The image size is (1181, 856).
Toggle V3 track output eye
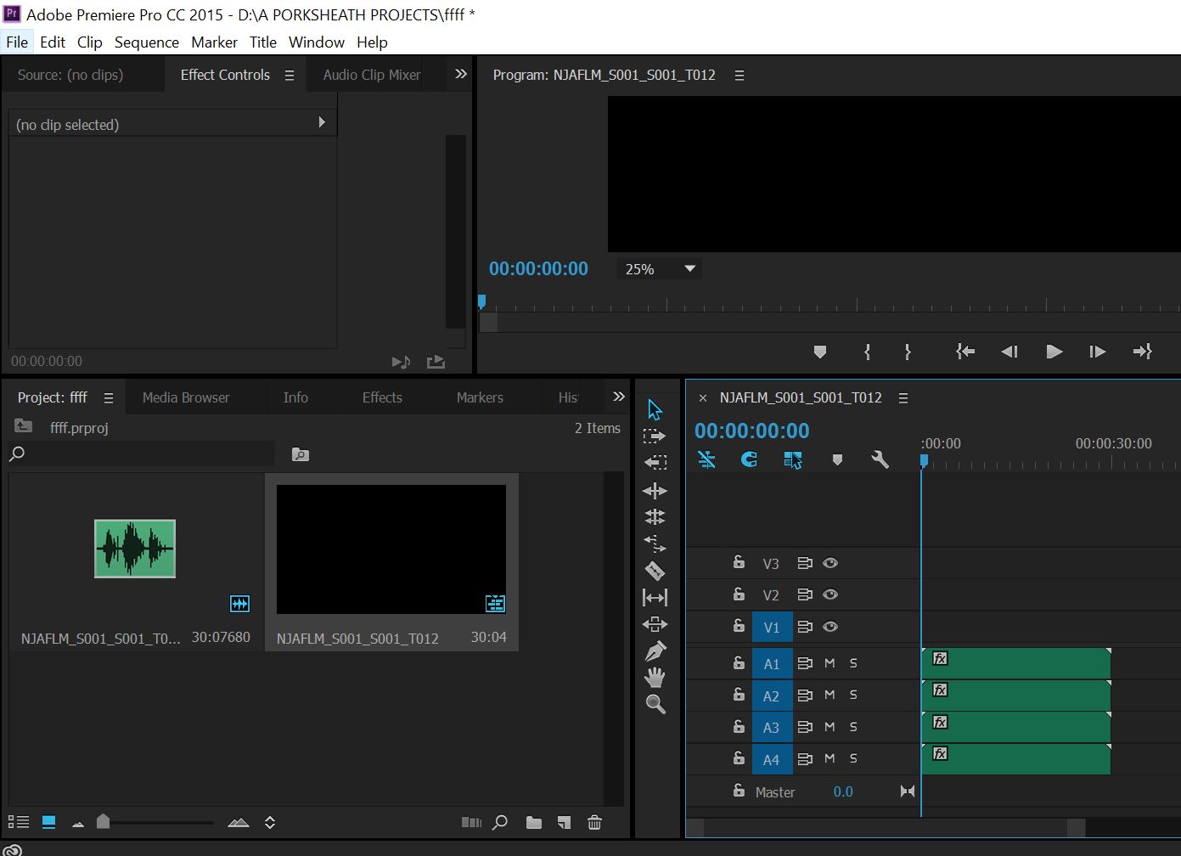[x=830, y=563]
